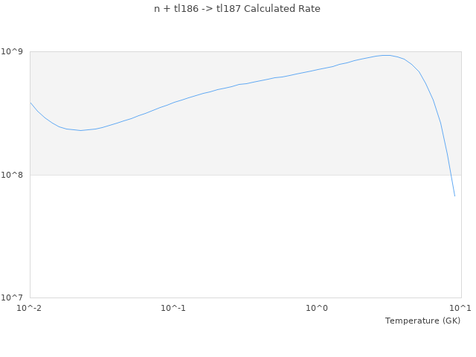Click the curve's local minimum near the left side
This screenshot has height=357, width=476.
point(80,130)
